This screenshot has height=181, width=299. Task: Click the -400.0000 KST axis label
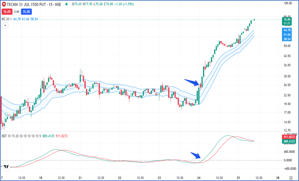pos(290,169)
